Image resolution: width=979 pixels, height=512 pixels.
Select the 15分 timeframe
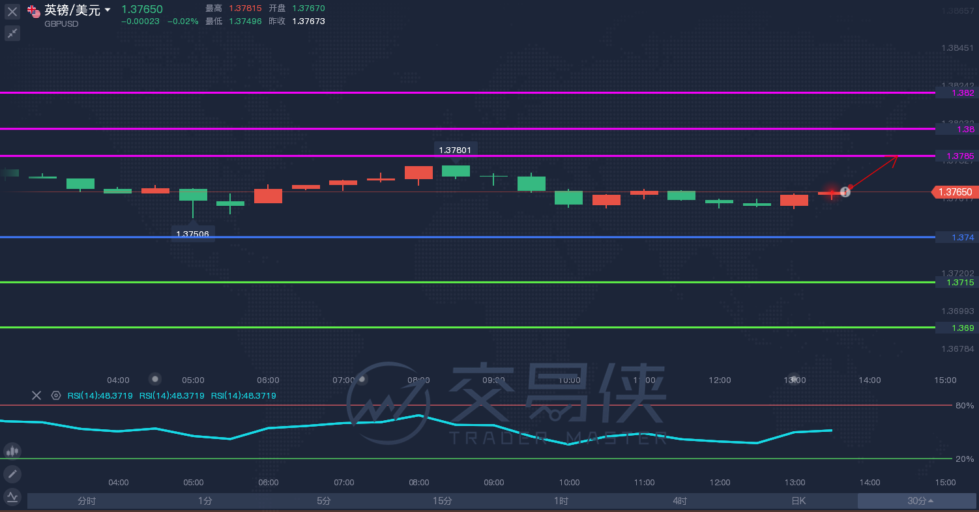tap(443, 501)
